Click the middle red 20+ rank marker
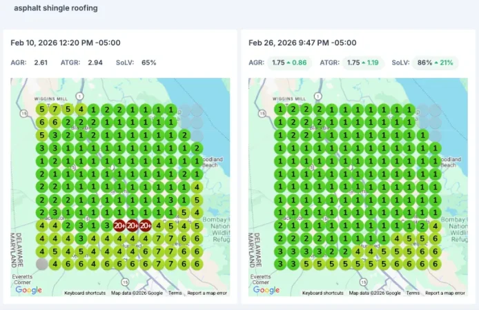Image resolution: width=479 pixels, height=310 pixels. [133, 225]
